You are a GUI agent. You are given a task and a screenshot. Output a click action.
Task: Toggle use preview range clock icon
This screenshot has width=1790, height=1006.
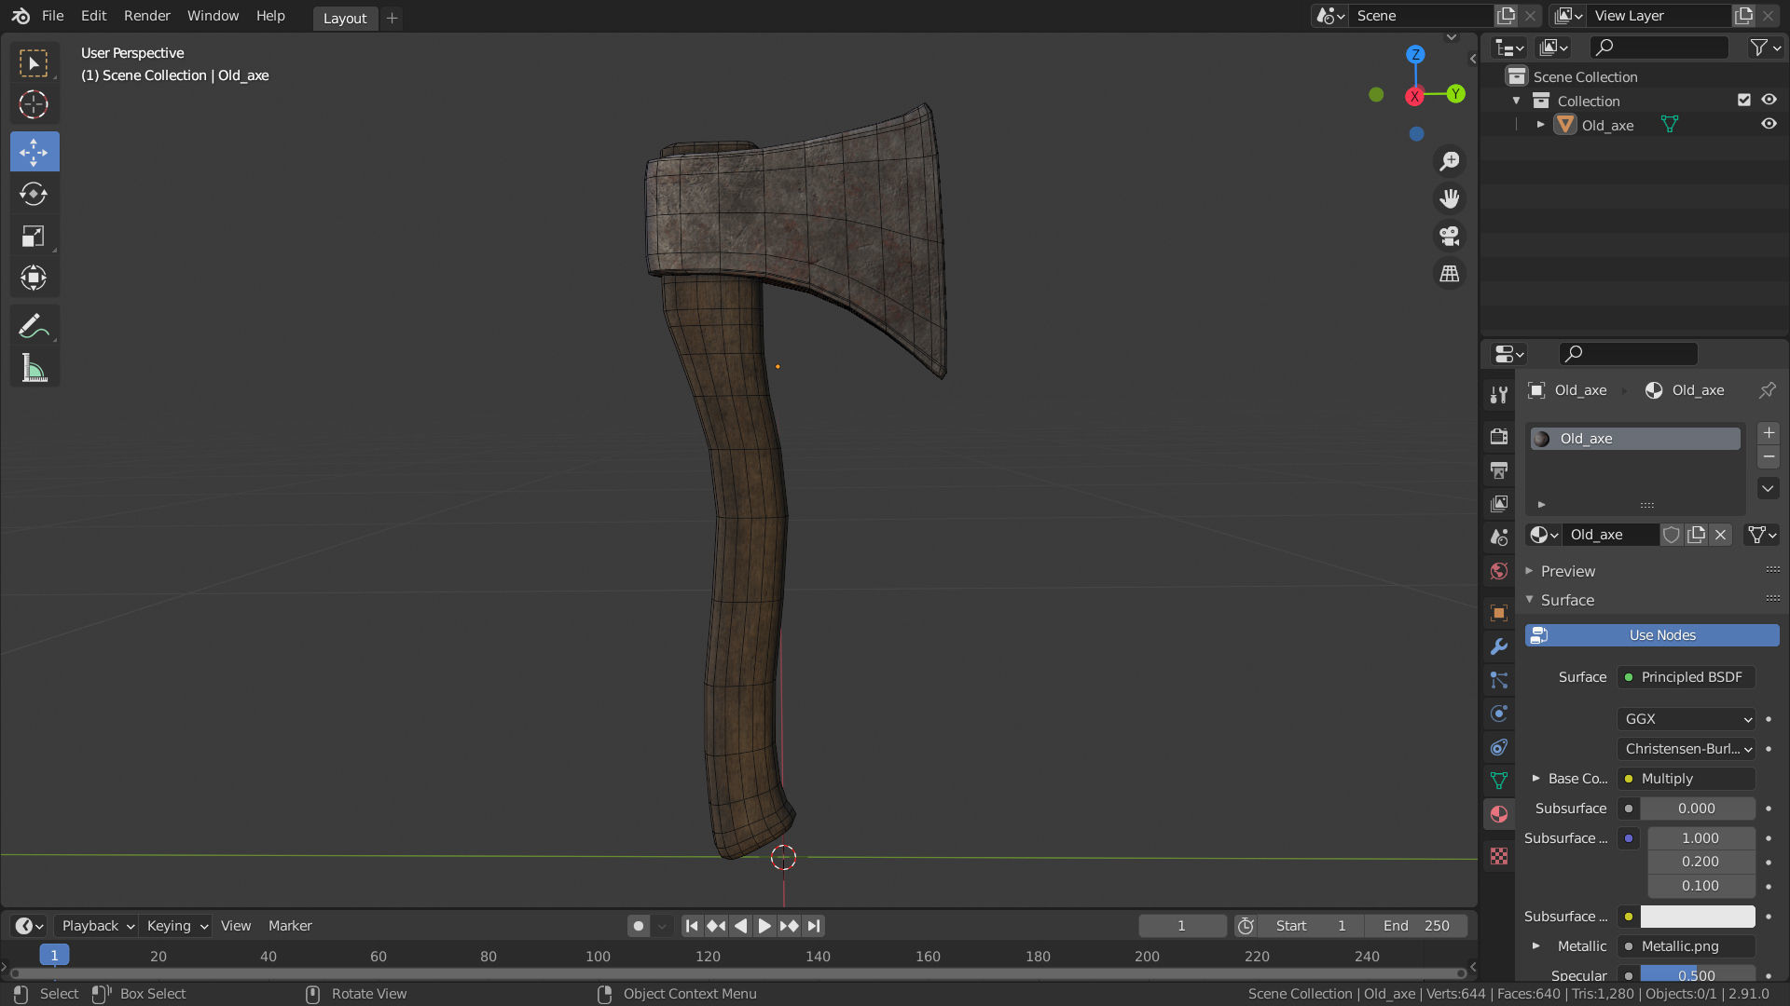[1246, 926]
